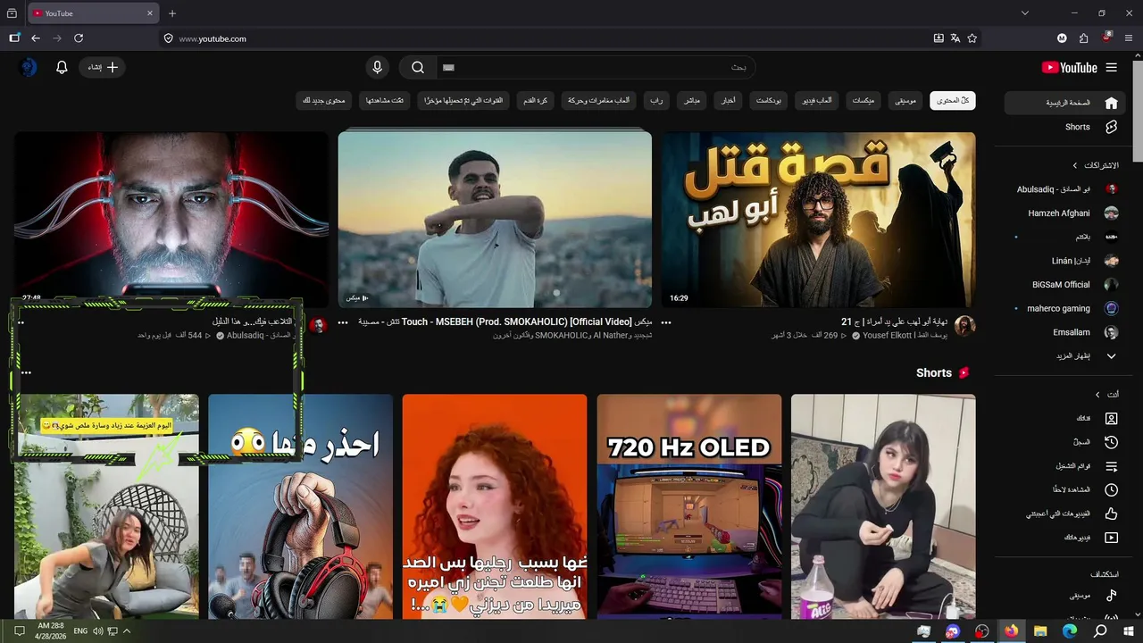Screen dimensions: 1143x643
Task: Open the browser extensions puzzle icon
Action: 1083,38
